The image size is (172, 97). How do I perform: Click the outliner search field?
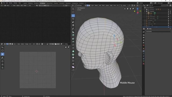click(x=156, y=5)
